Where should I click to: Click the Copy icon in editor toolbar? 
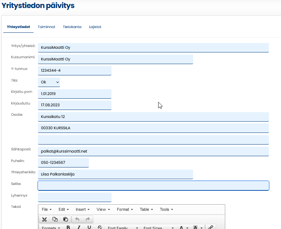point(55,219)
